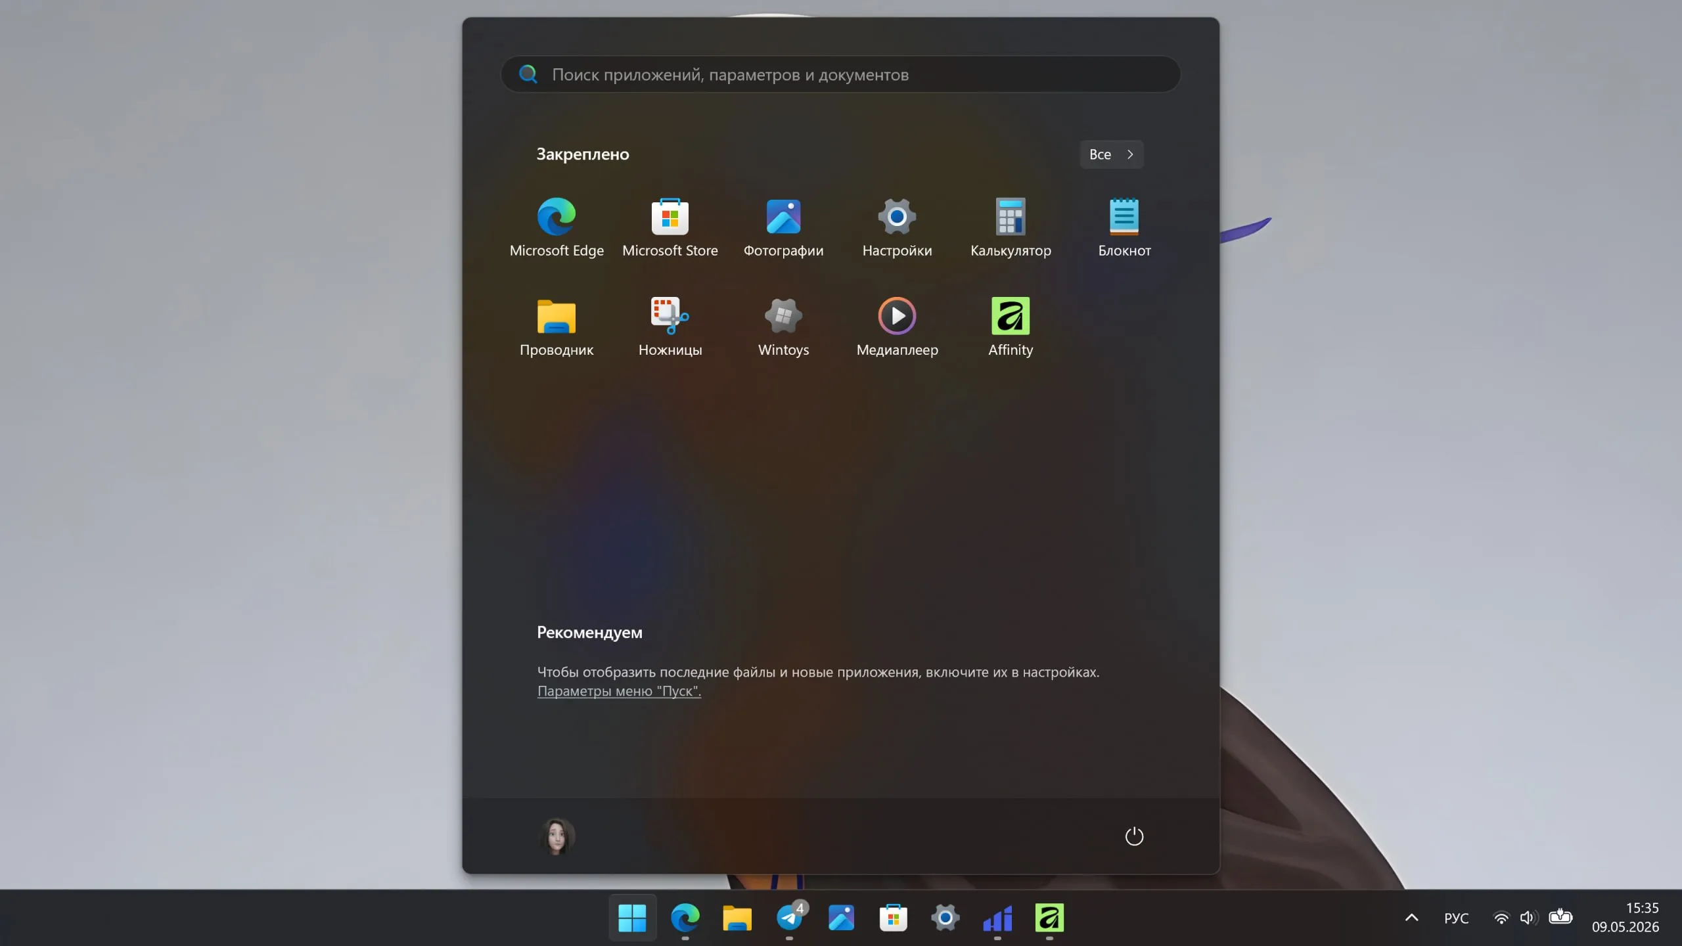Viewport: 1682px width, 946px height.
Task: Click the volume speaker tray icon
Action: pyautogui.click(x=1528, y=918)
